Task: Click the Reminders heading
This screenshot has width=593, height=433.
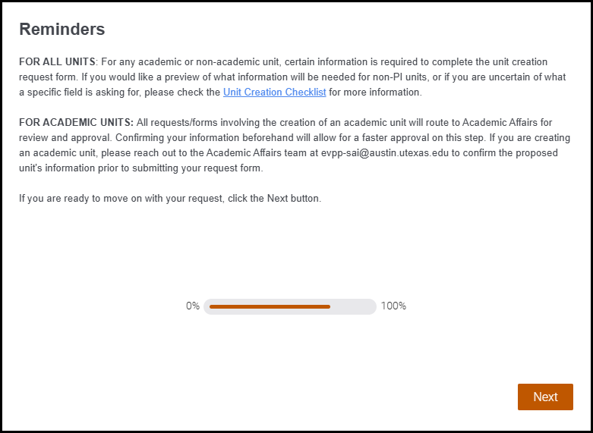Action: click(62, 30)
